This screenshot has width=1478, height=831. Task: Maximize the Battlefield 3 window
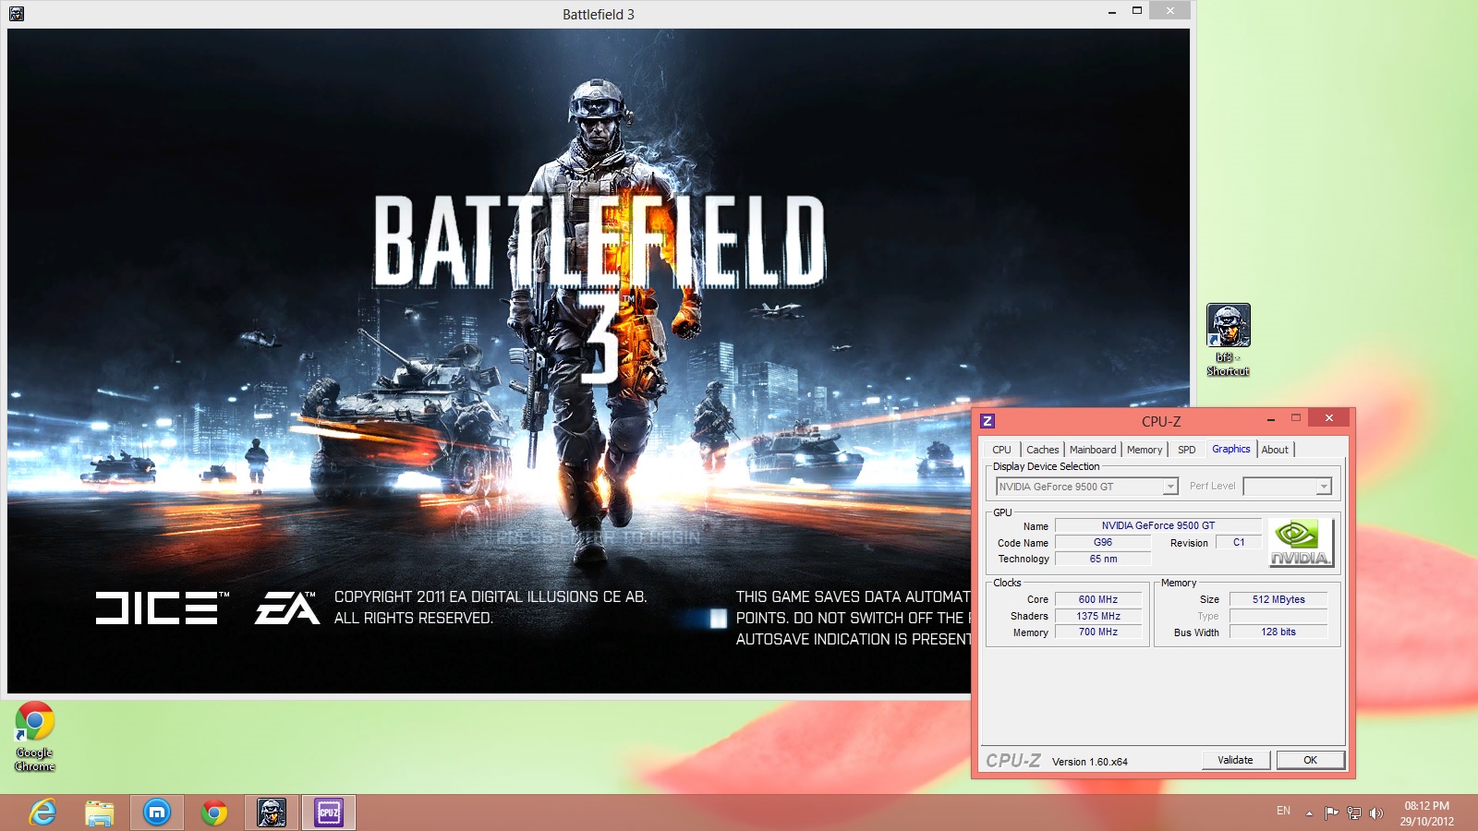click(x=1137, y=11)
